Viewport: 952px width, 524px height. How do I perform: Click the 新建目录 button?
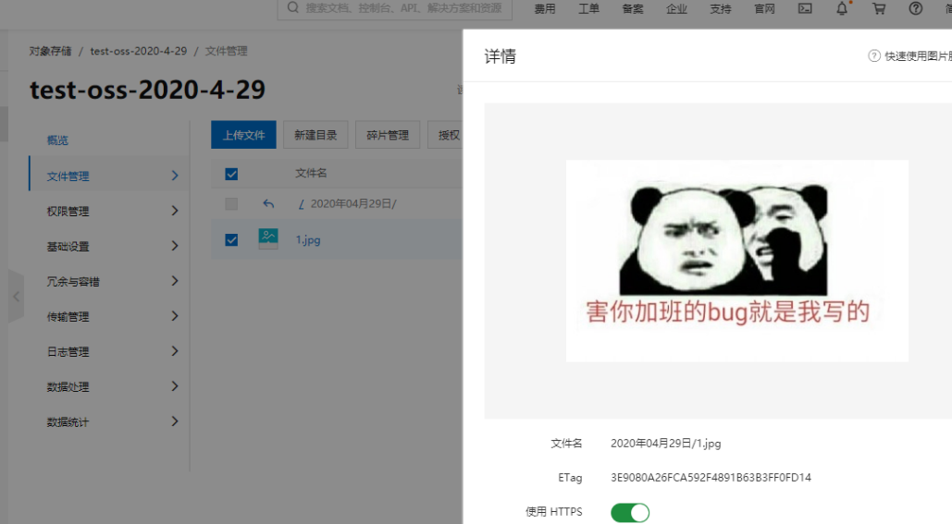tap(315, 135)
